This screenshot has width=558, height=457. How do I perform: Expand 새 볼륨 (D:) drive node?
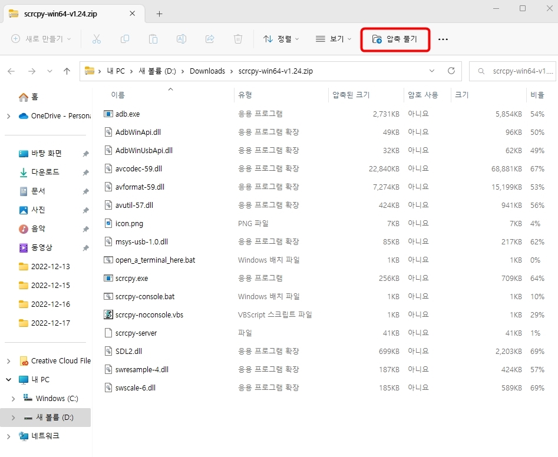(x=13, y=418)
